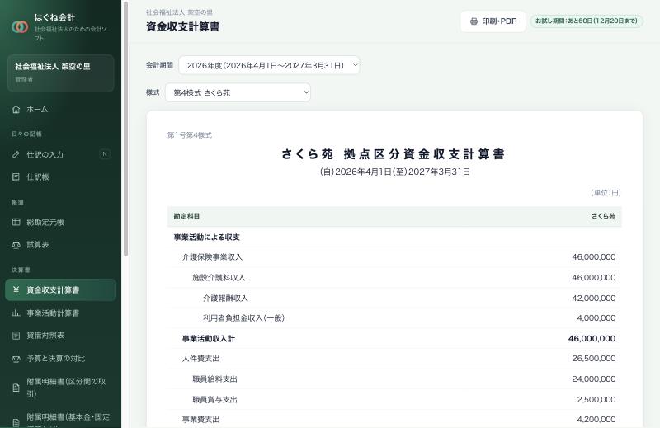The image size is (660, 428).
Task: Click the scale icon for 予算と決算の対比
Action: coord(16,359)
